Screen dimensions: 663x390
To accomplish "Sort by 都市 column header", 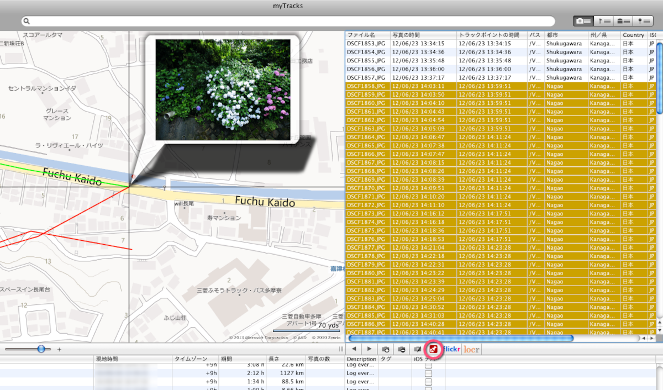I will tap(566, 35).
